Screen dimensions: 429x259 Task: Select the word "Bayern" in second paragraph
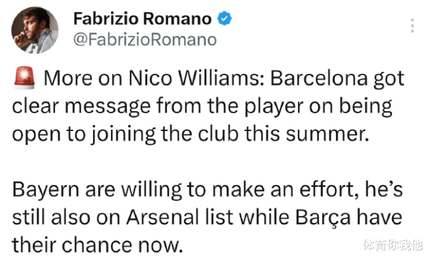(x=46, y=190)
